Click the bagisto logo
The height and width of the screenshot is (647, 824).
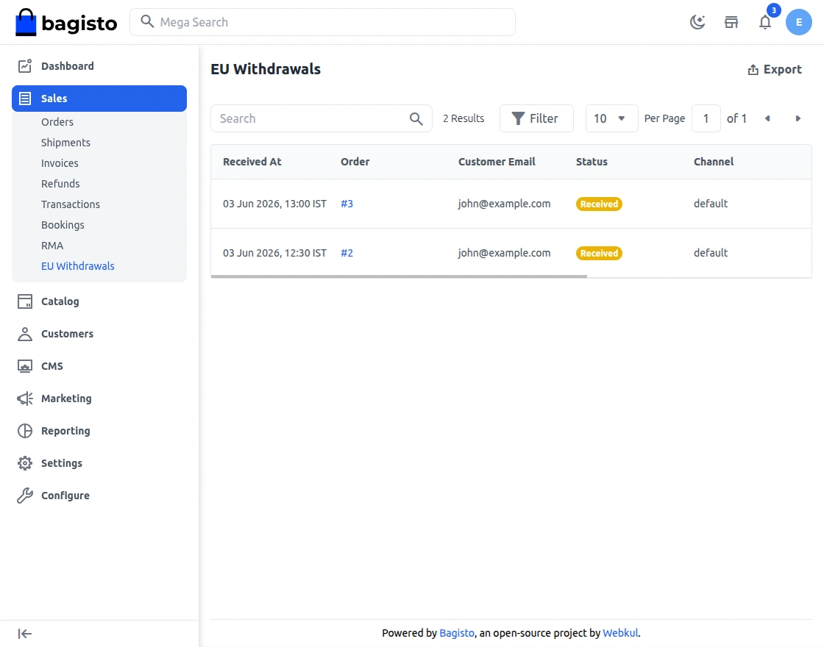click(65, 22)
